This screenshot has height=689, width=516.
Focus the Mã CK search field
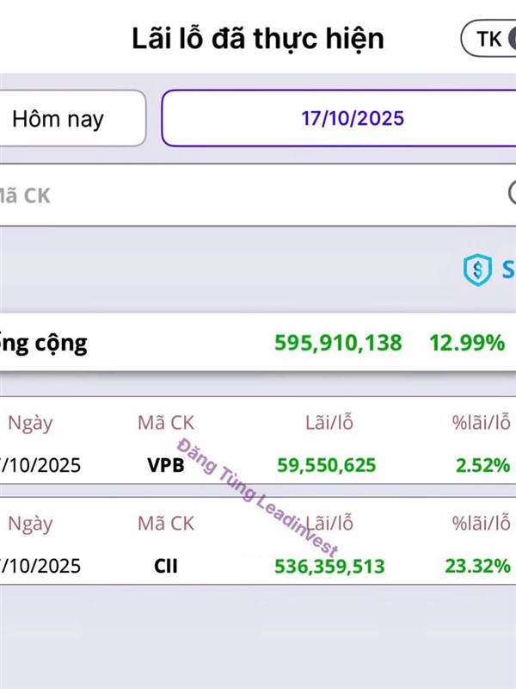pos(241,196)
